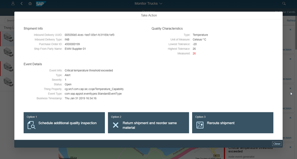Screen dimensions: 297x159
Task: Dismiss the fourth background event card
Action: 290,118
